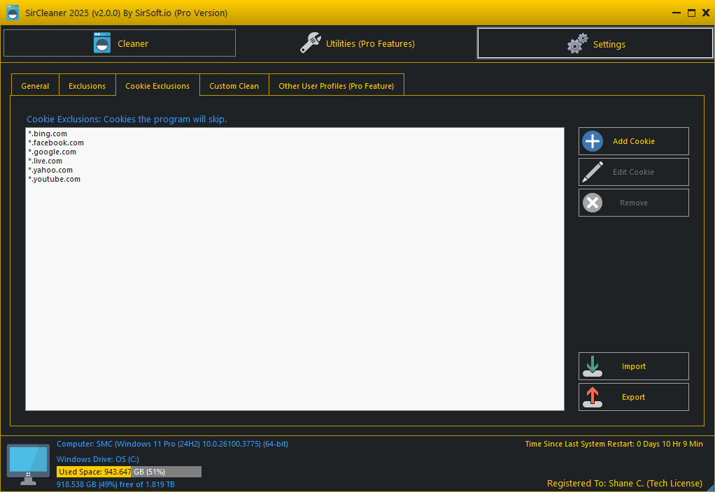Select the *.youtube.com cookie entry
Screen dimensions: 715x492
pyautogui.click(x=54, y=179)
